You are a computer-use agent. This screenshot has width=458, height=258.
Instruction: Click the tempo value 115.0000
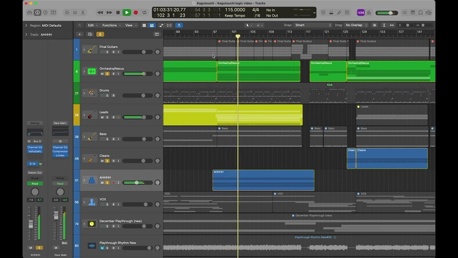235,10
